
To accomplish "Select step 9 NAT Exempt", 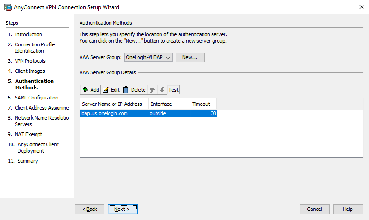I will click(x=25, y=134).
